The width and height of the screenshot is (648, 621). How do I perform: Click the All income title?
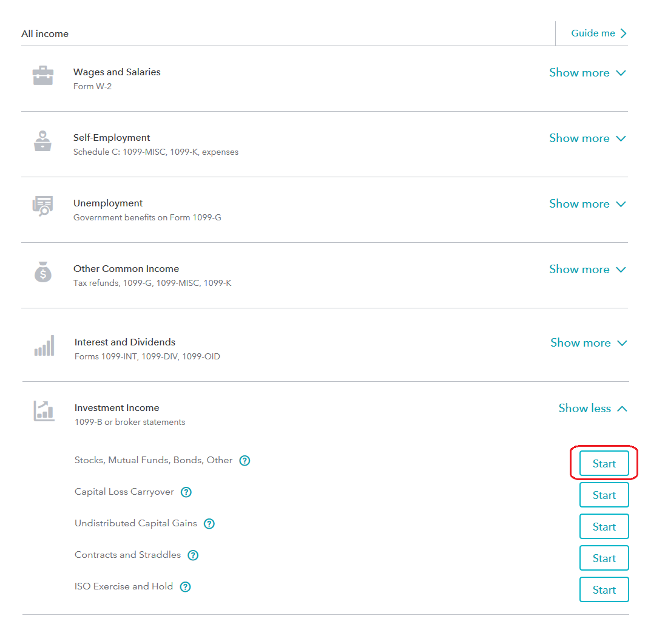pyautogui.click(x=45, y=34)
